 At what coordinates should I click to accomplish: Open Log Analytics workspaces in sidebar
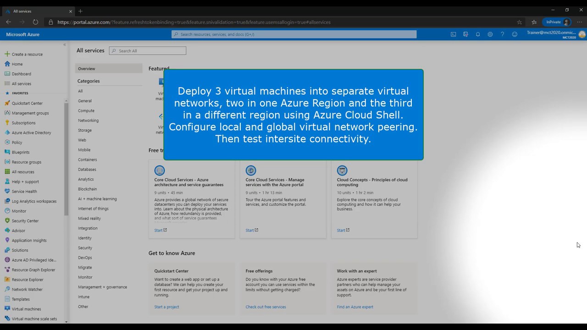coord(34,201)
